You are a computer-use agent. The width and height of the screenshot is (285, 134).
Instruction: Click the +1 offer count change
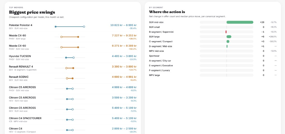pos(263,46)
